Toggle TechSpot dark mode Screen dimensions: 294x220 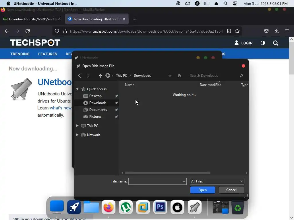click(x=263, y=43)
